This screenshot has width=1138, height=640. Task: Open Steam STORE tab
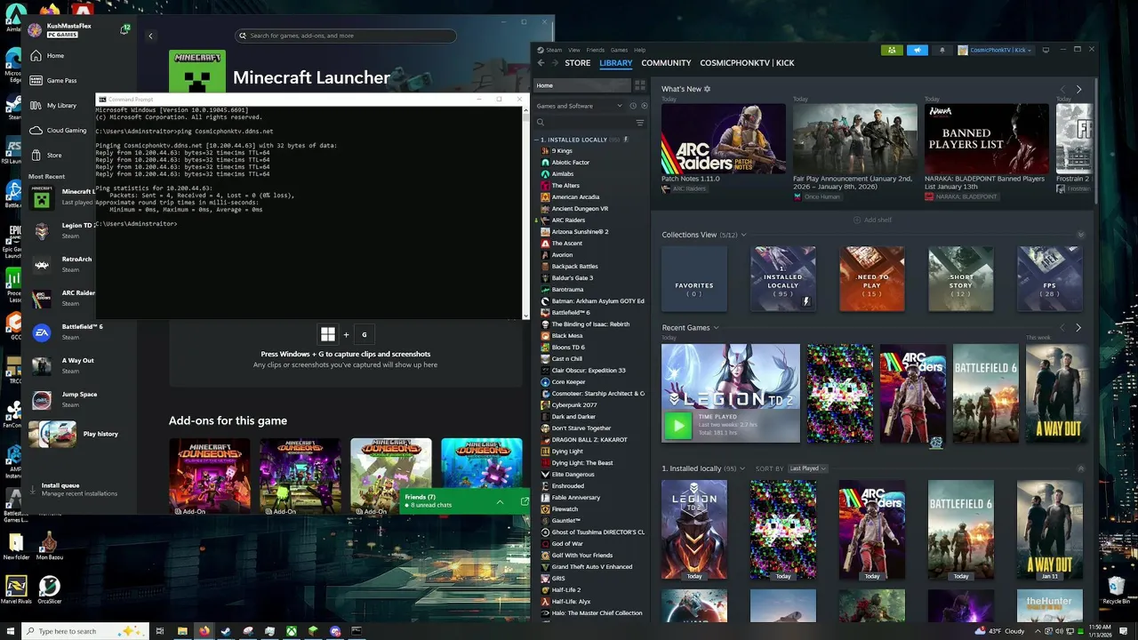coord(578,63)
